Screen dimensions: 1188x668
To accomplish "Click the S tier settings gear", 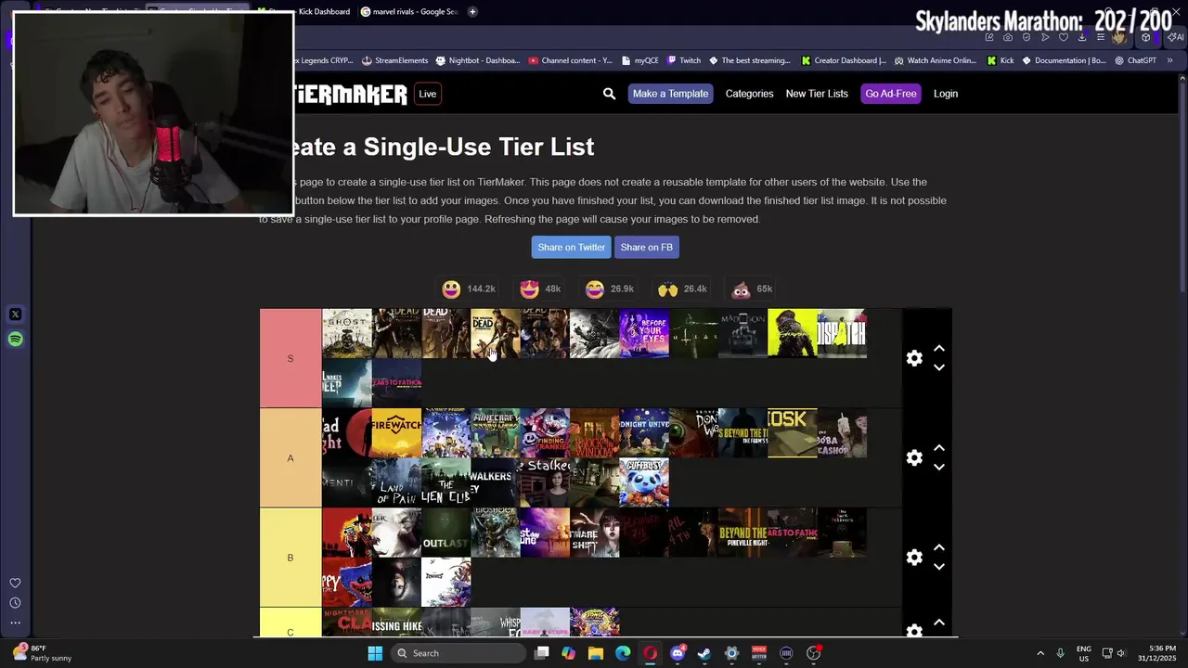I will (914, 358).
